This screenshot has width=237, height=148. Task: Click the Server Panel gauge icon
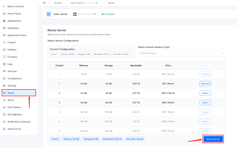pyautogui.click(x=4, y=14)
